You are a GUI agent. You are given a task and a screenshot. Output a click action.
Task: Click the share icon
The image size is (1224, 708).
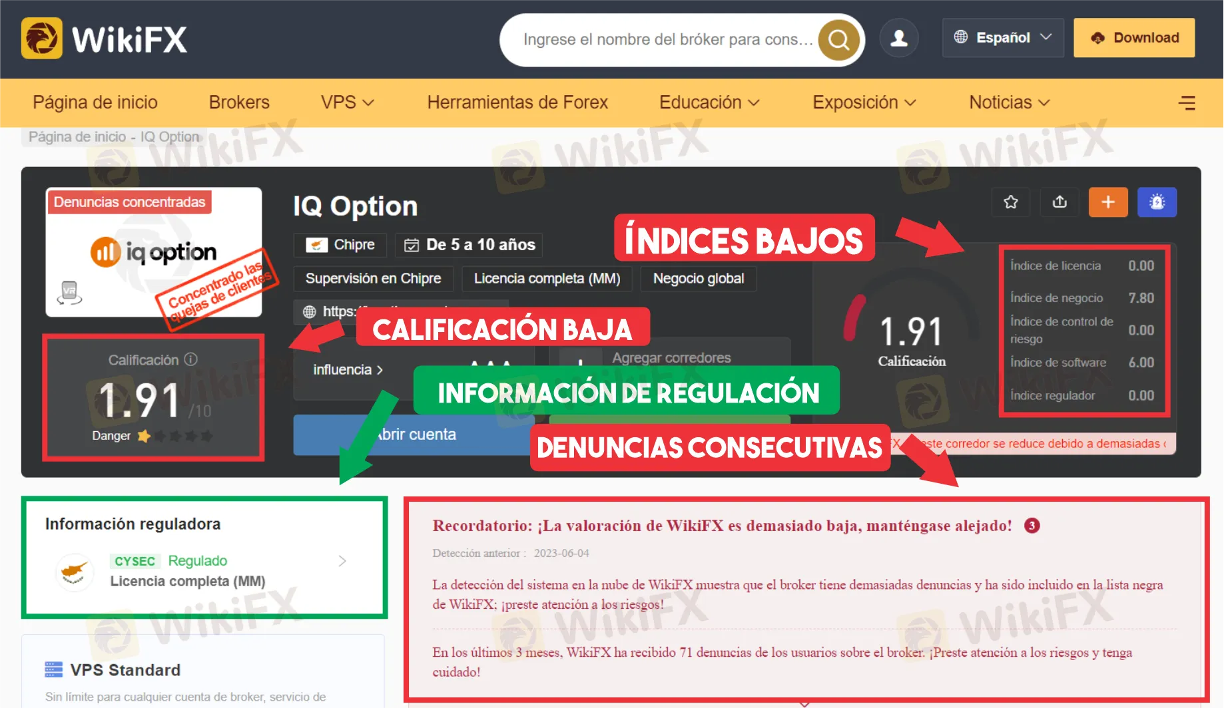pos(1060,202)
